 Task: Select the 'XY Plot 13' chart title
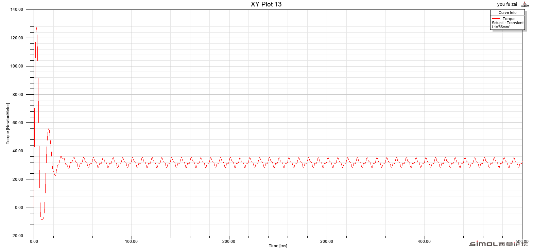(266, 4)
